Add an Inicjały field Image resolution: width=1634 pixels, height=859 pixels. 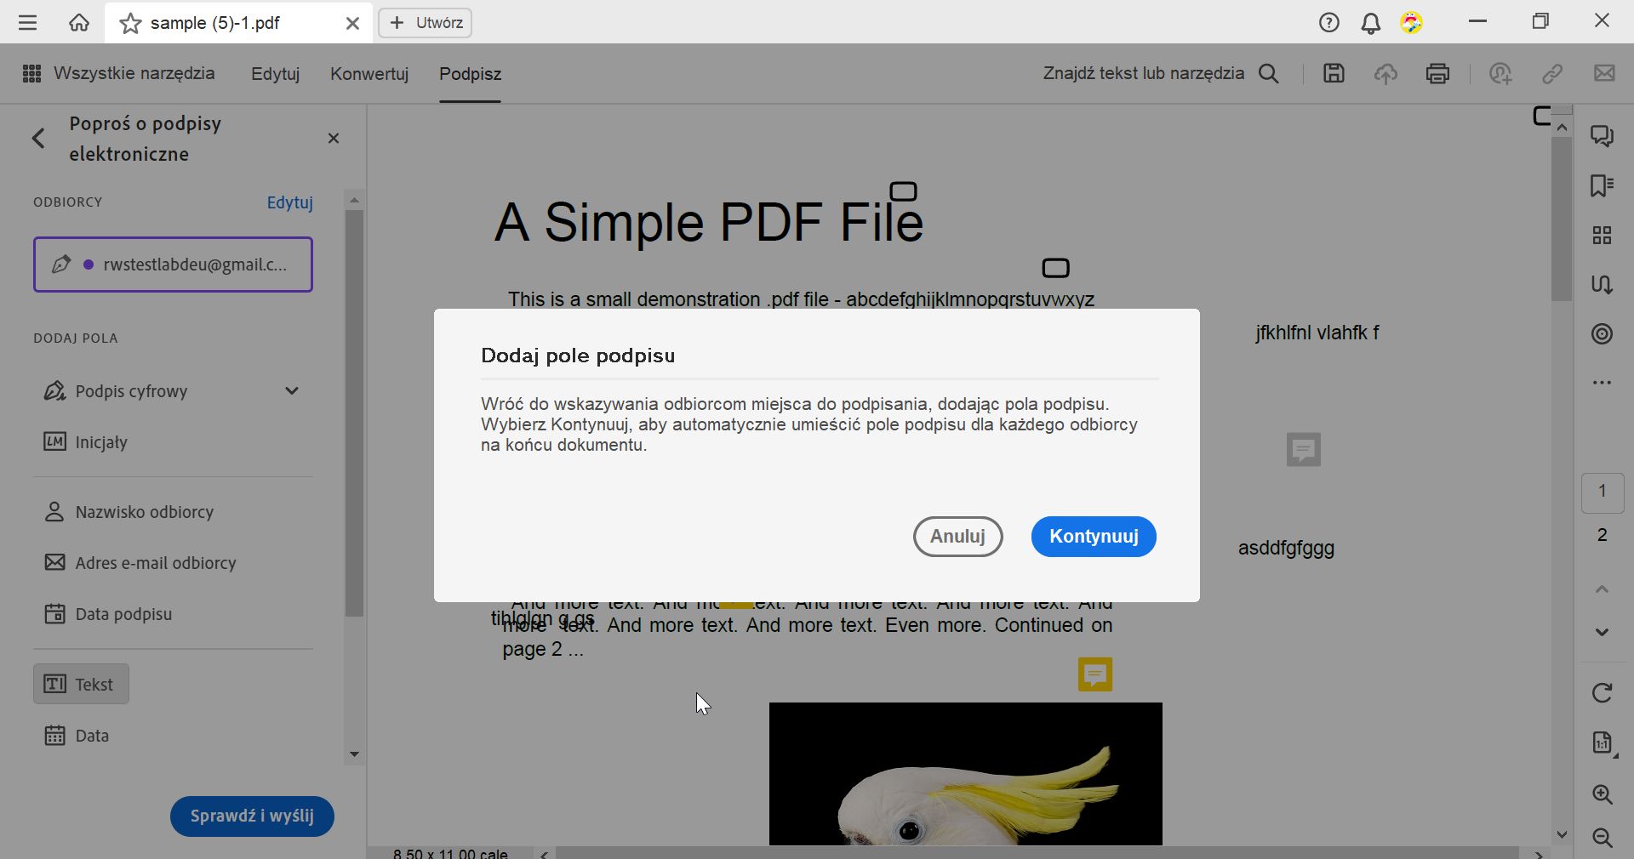85,442
